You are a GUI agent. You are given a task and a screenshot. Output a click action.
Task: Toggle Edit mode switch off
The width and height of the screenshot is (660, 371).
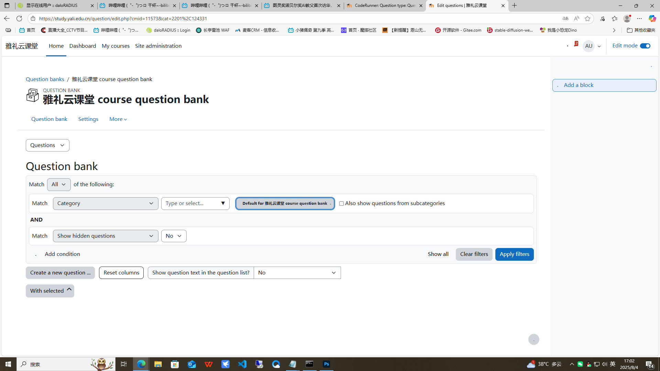click(x=645, y=46)
